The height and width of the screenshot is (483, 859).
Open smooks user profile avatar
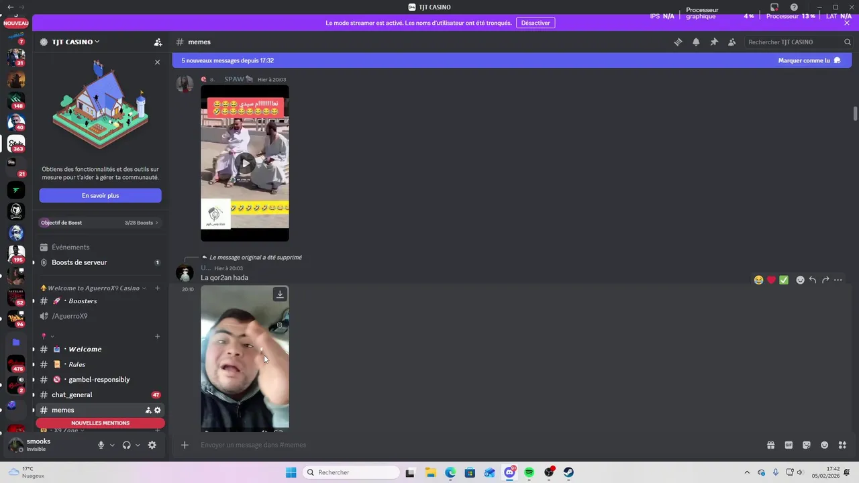16,445
